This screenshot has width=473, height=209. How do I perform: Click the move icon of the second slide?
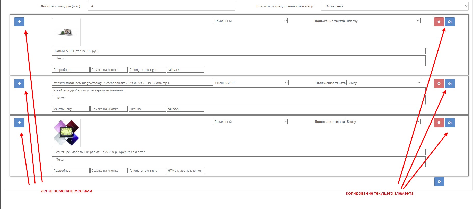[19, 84]
